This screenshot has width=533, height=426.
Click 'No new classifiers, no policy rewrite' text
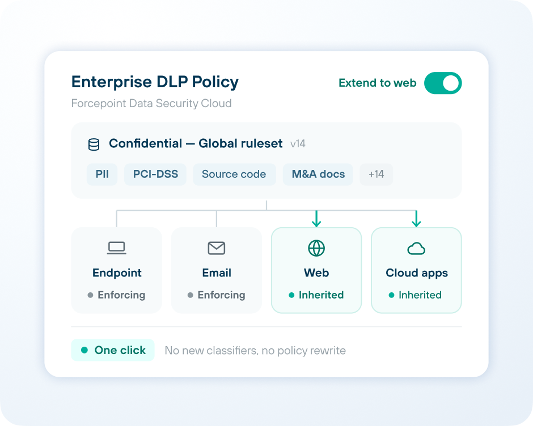(255, 350)
